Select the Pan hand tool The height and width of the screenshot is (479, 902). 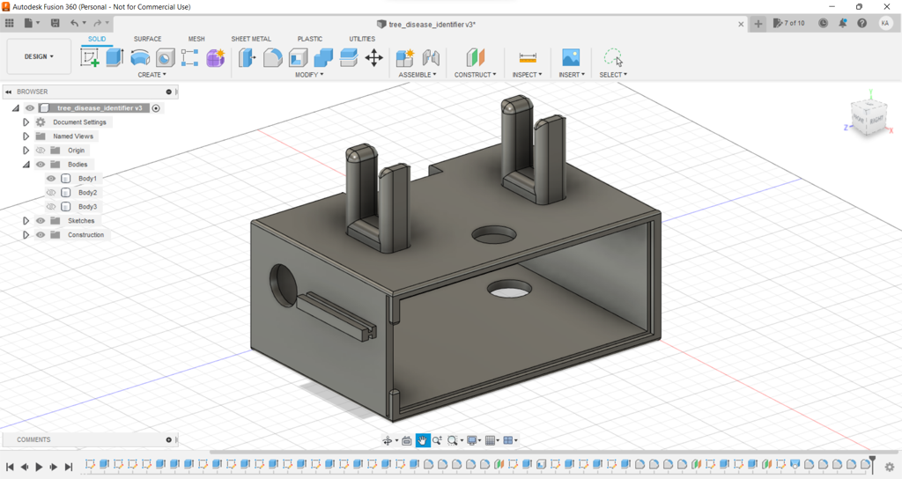(x=423, y=440)
